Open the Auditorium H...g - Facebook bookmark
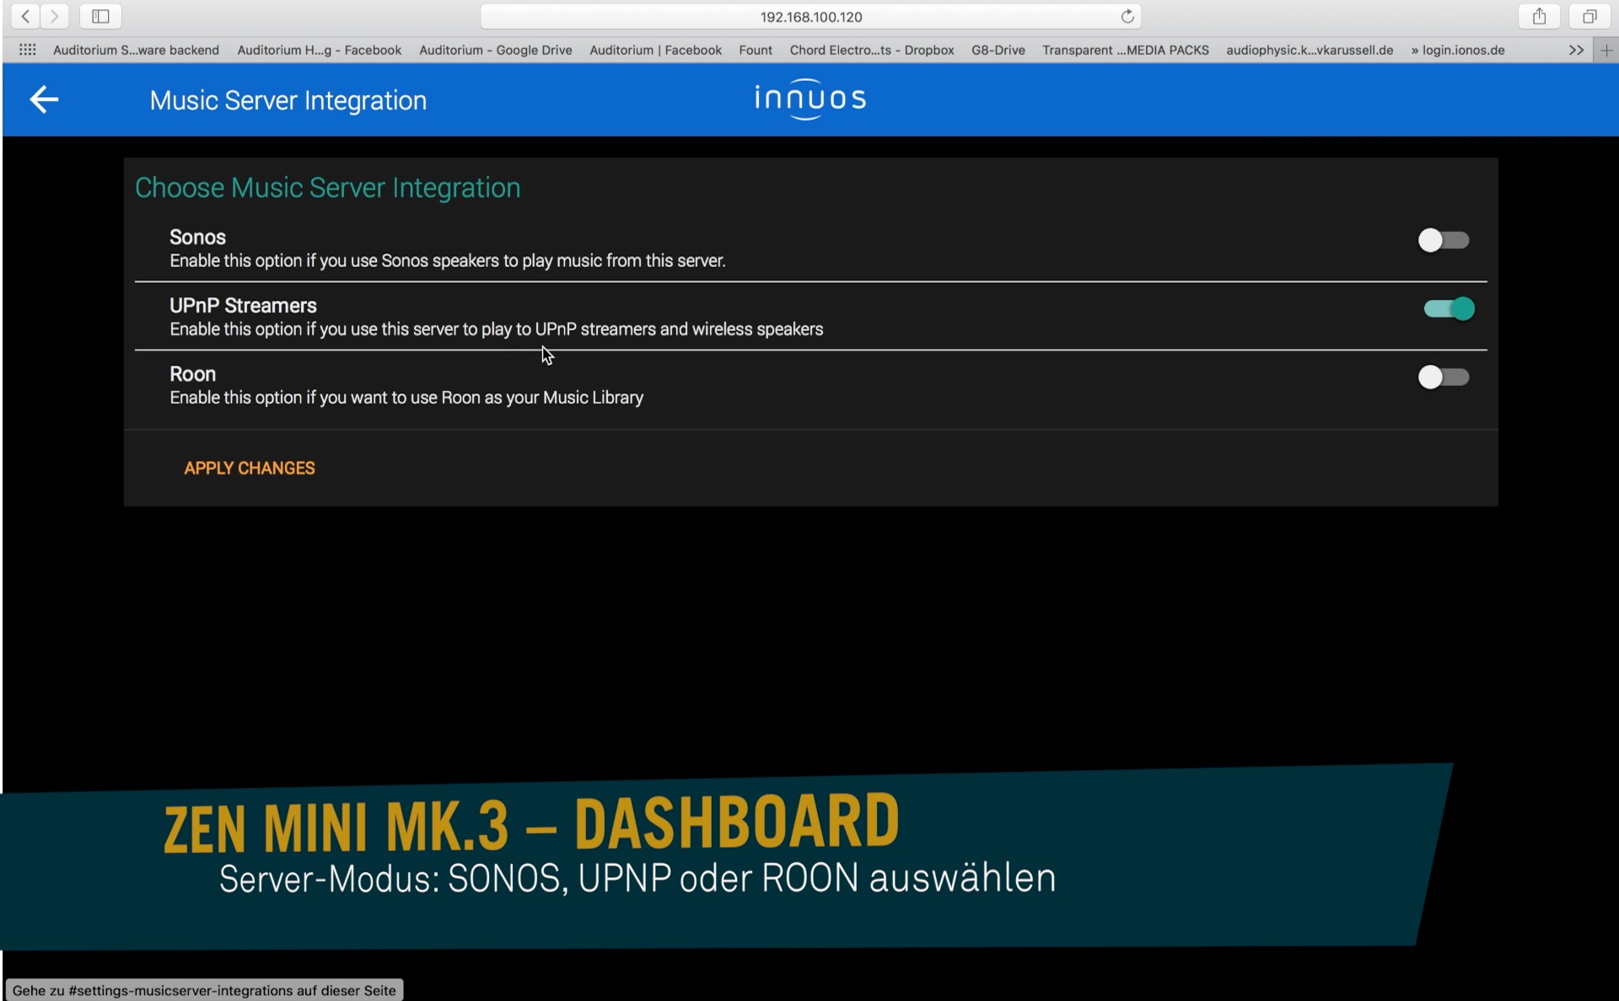The image size is (1619, 1001). [x=320, y=50]
